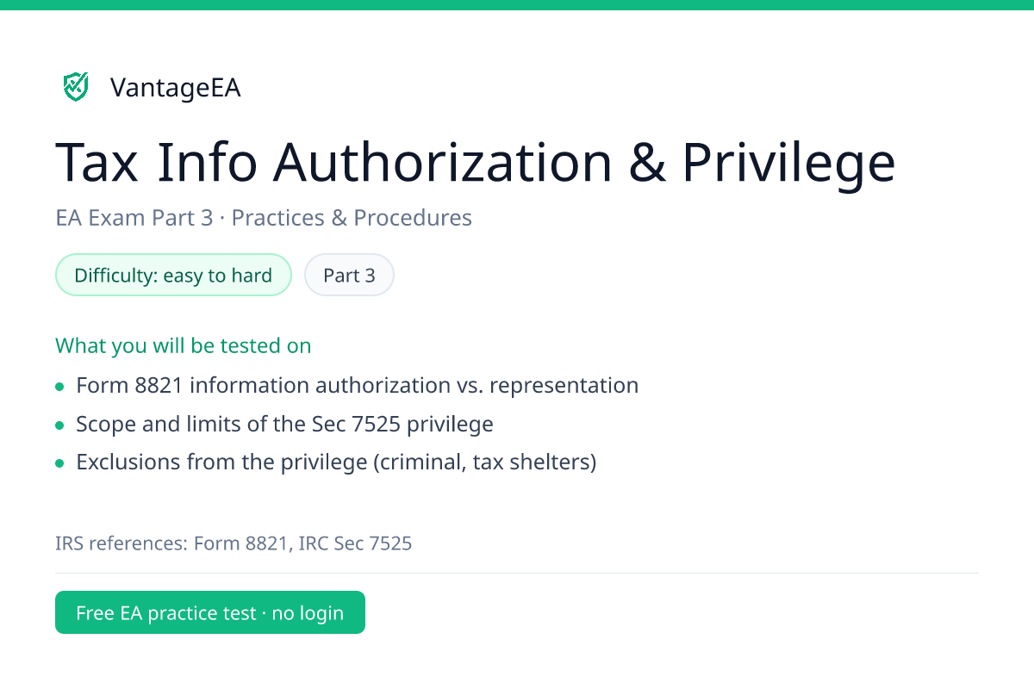
Task: Select the EA Exam Part 3 subtitle
Action: point(264,218)
